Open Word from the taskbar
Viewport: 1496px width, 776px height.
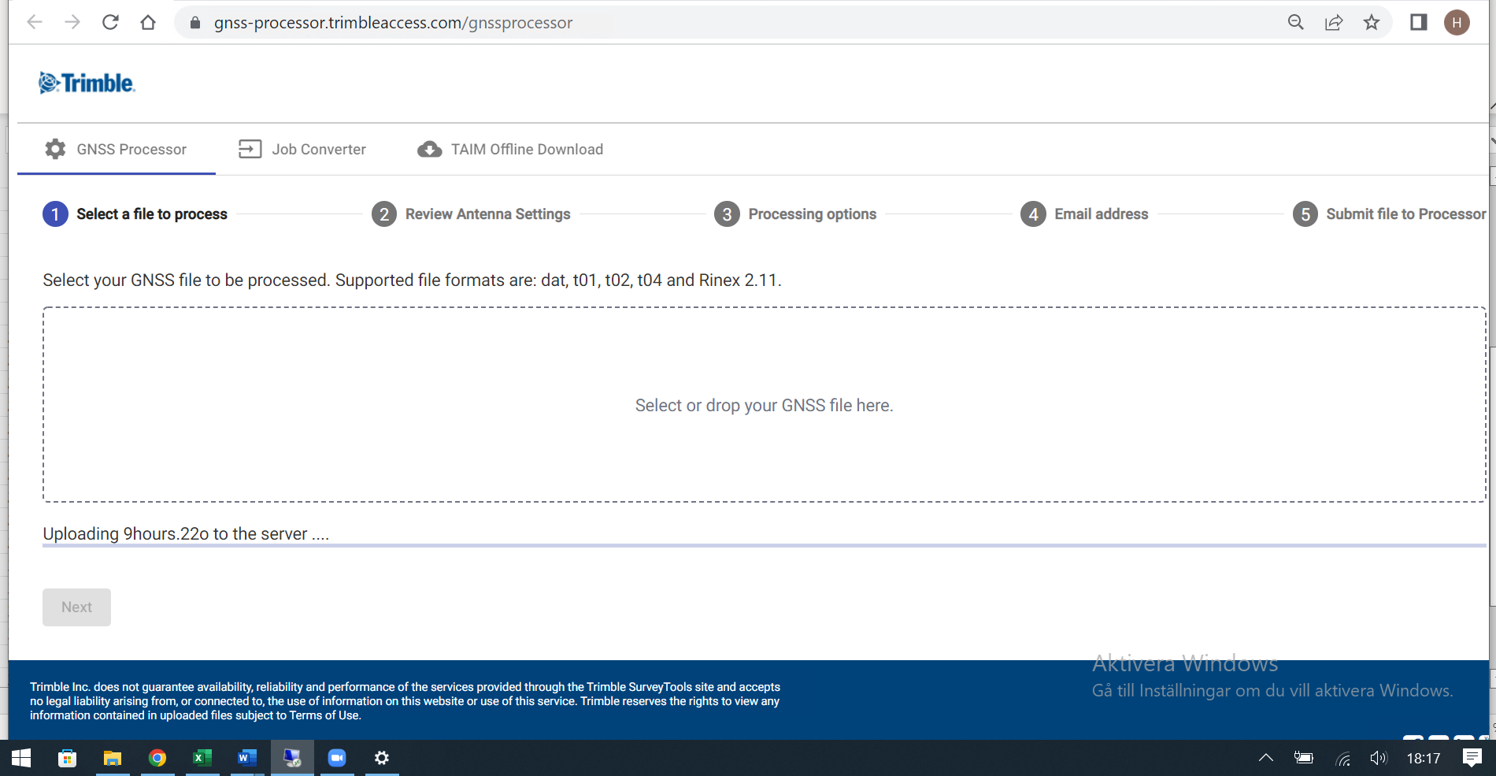point(247,758)
